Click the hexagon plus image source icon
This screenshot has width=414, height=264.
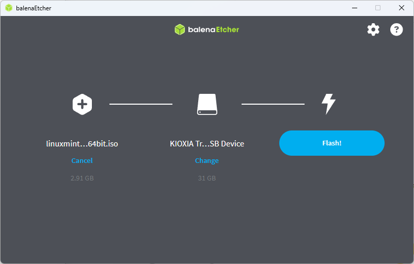[x=82, y=104]
